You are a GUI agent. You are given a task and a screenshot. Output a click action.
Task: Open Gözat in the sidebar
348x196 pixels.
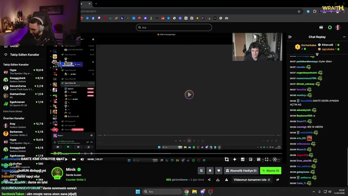(14, 46)
